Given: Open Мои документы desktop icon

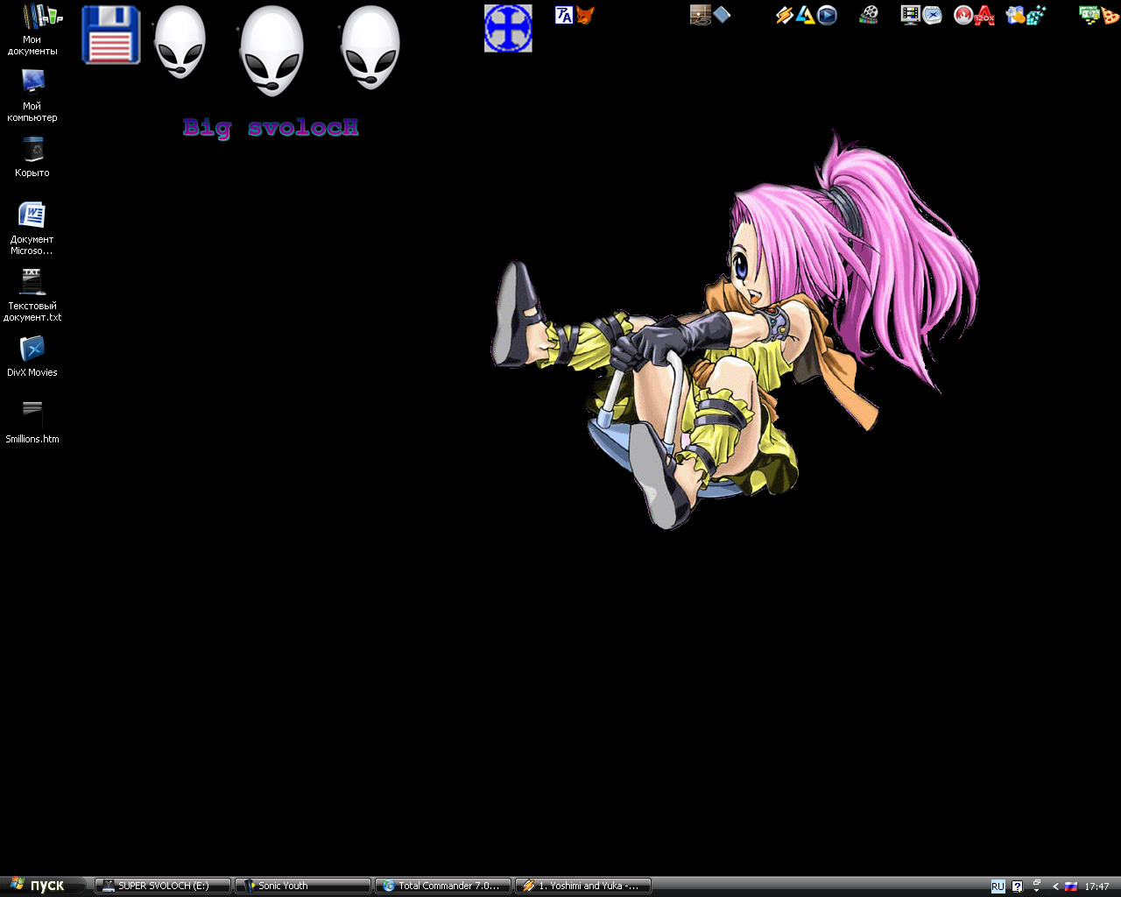Looking at the screenshot, I should tap(32, 29).
